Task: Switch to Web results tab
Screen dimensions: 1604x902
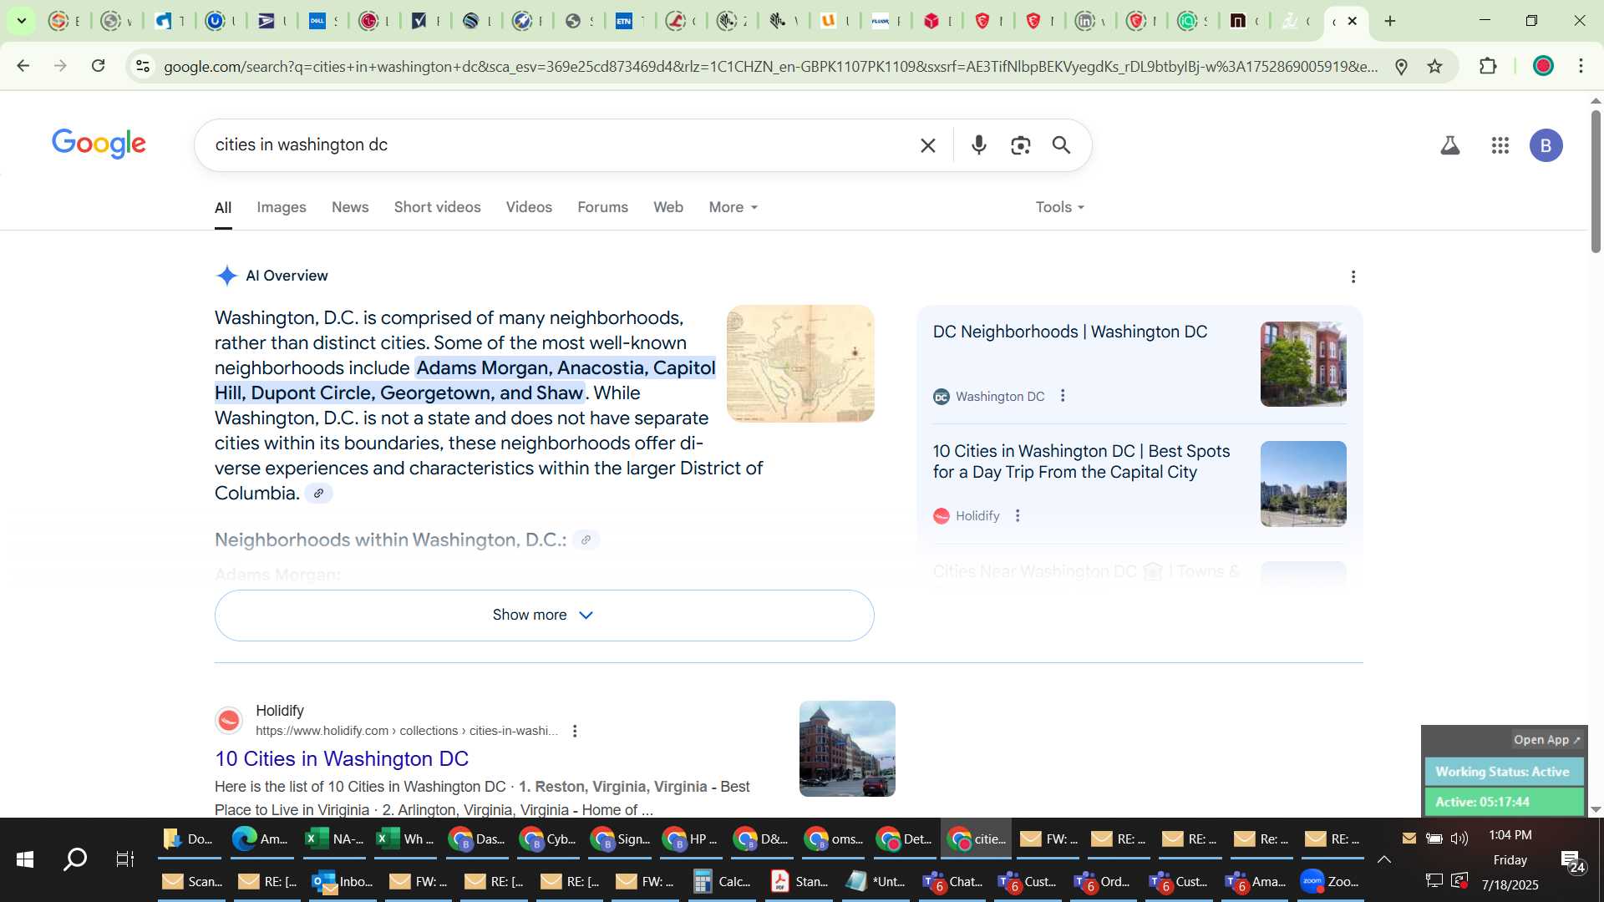Action: [x=668, y=207]
